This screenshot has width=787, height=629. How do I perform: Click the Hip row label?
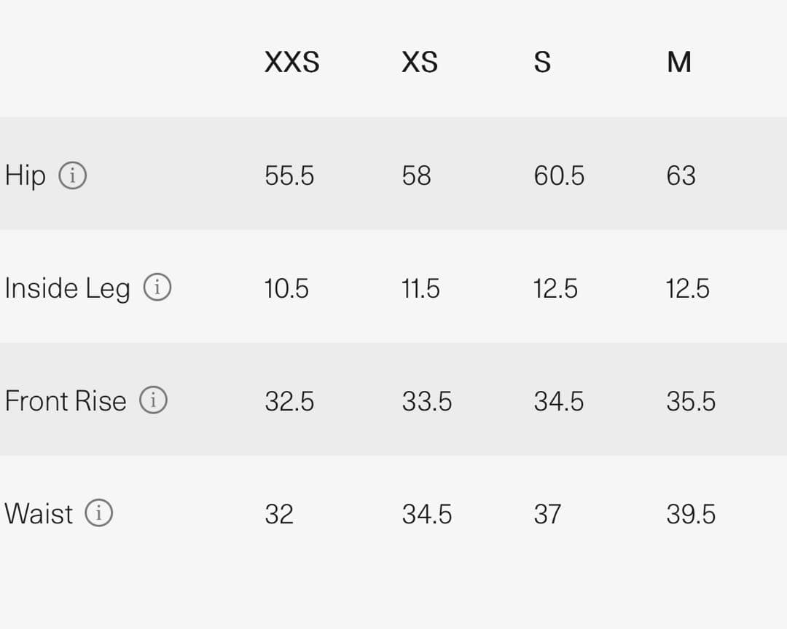click(x=26, y=175)
